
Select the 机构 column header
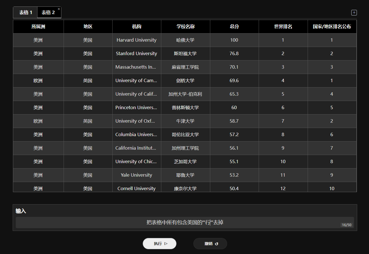point(137,27)
